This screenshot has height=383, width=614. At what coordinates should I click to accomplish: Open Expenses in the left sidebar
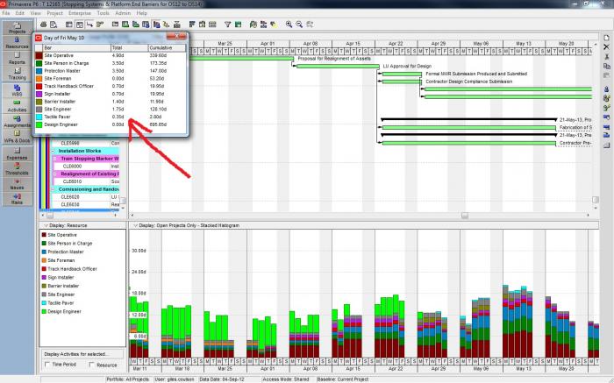17,153
